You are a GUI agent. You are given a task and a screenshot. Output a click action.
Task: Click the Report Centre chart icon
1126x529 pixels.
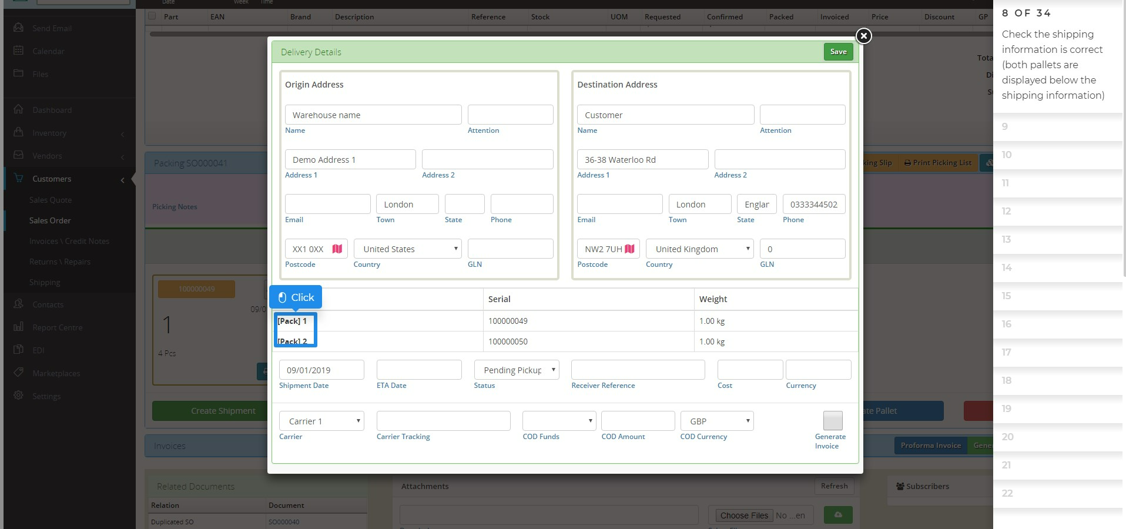19,327
